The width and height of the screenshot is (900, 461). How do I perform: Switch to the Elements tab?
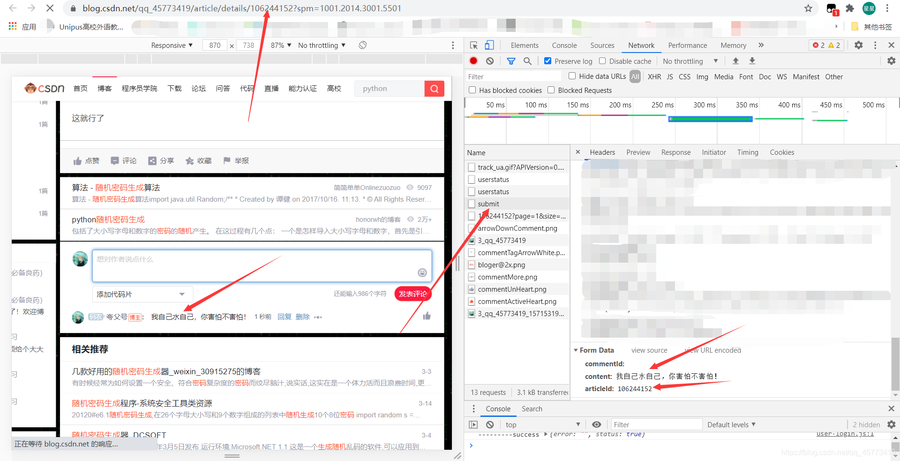coord(525,45)
